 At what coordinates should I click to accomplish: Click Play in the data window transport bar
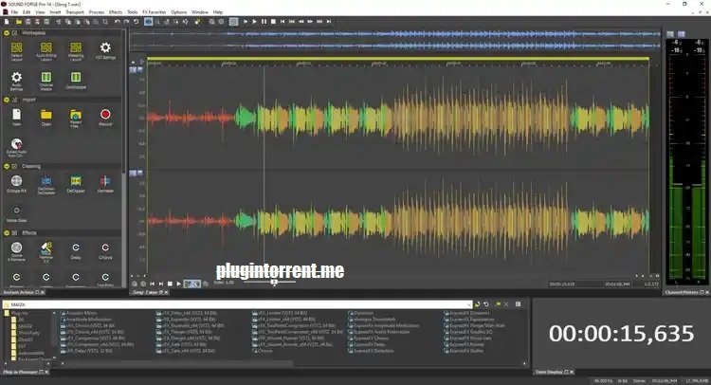(178, 284)
